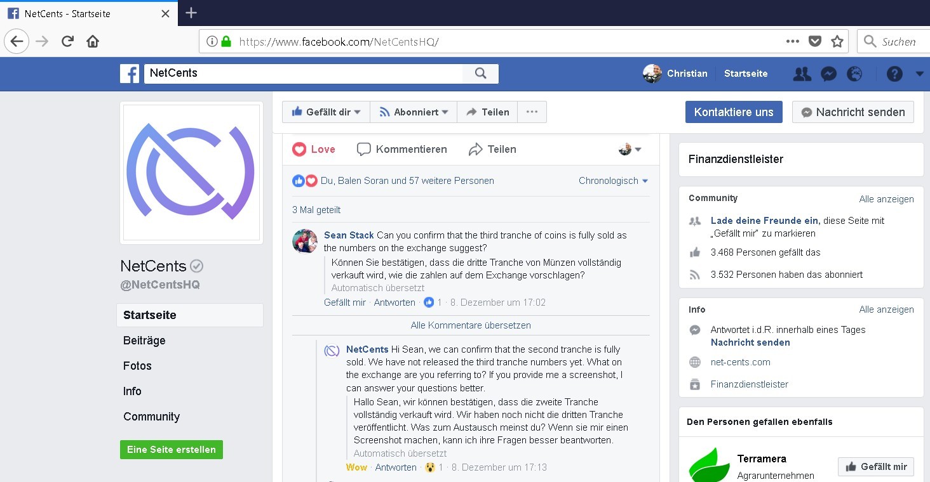Click NetCents name in the reply comment

tap(367, 349)
